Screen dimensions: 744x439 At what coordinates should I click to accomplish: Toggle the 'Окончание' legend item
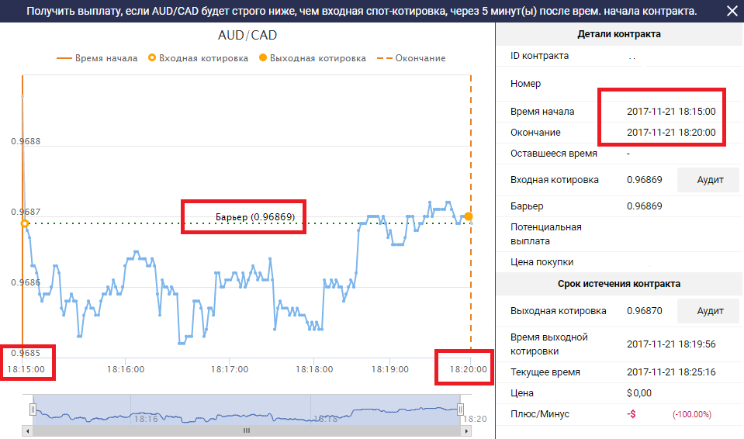[411, 58]
